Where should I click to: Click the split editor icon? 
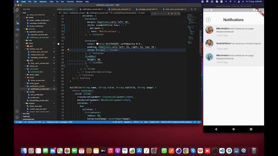[x=195, y=9]
